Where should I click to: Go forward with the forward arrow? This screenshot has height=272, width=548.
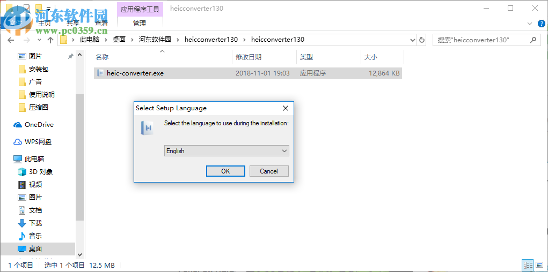click(x=26, y=40)
